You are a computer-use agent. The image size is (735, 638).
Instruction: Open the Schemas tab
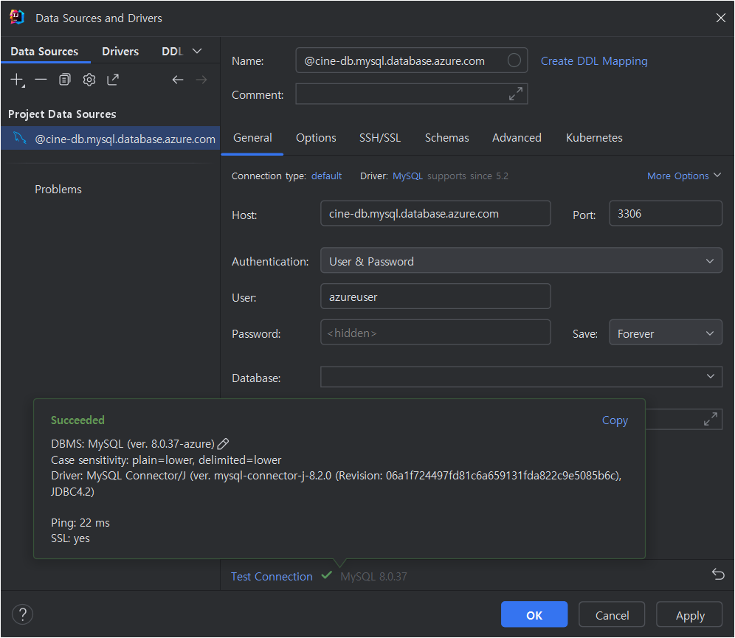tap(446, 138)
